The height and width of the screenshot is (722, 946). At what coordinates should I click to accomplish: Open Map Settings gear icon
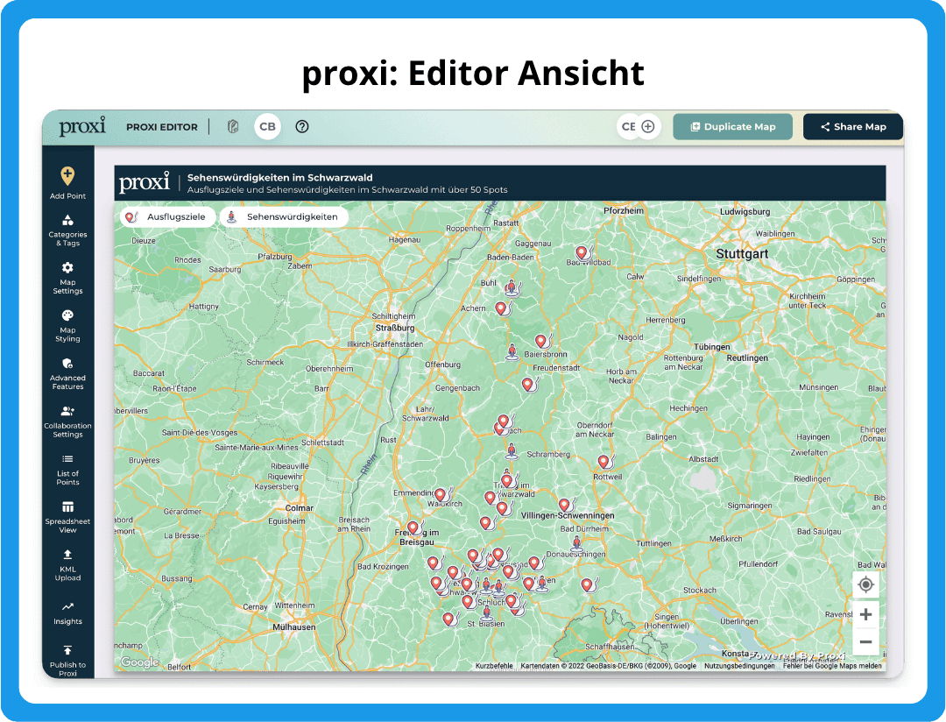coord(67,267)
